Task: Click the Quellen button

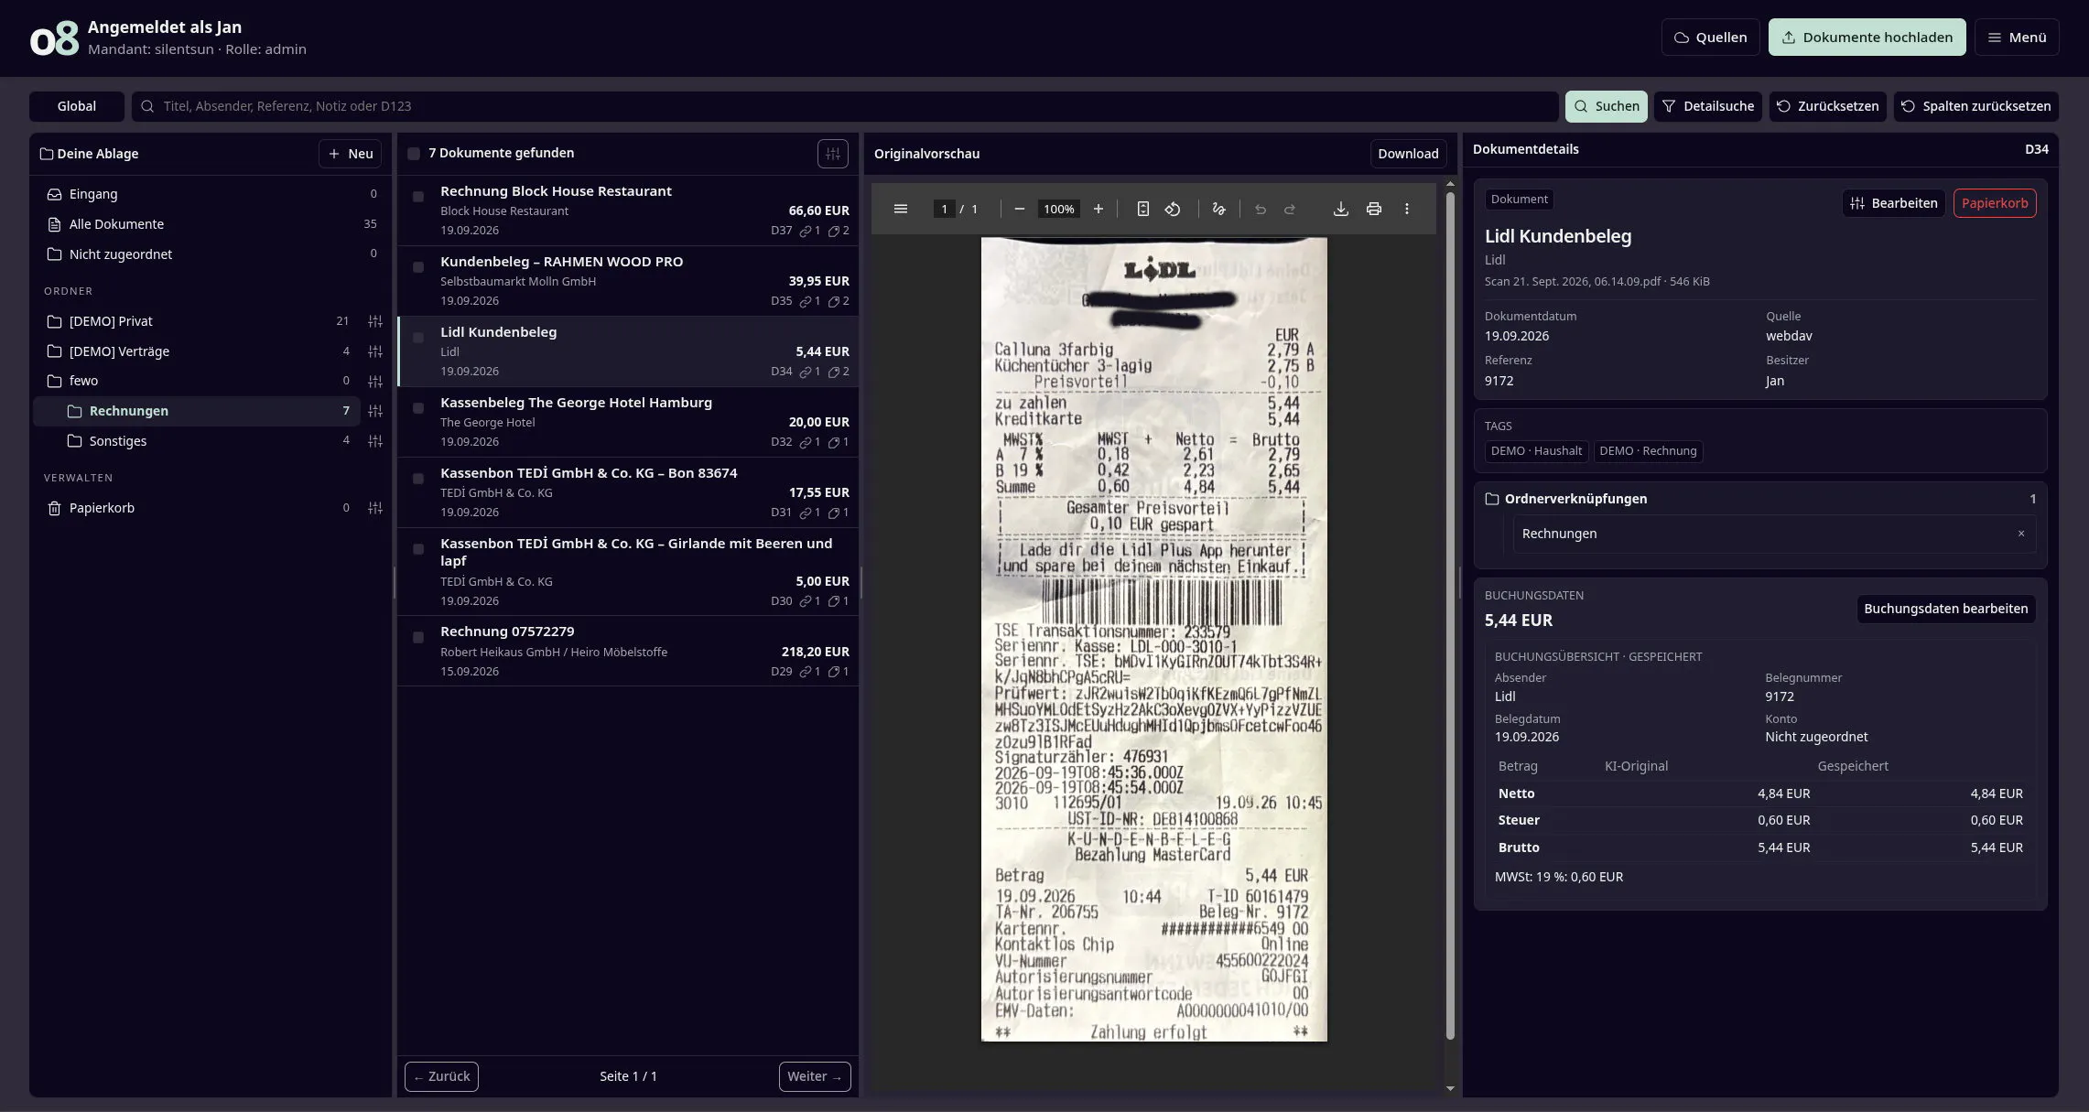Action: point(1710,38)
